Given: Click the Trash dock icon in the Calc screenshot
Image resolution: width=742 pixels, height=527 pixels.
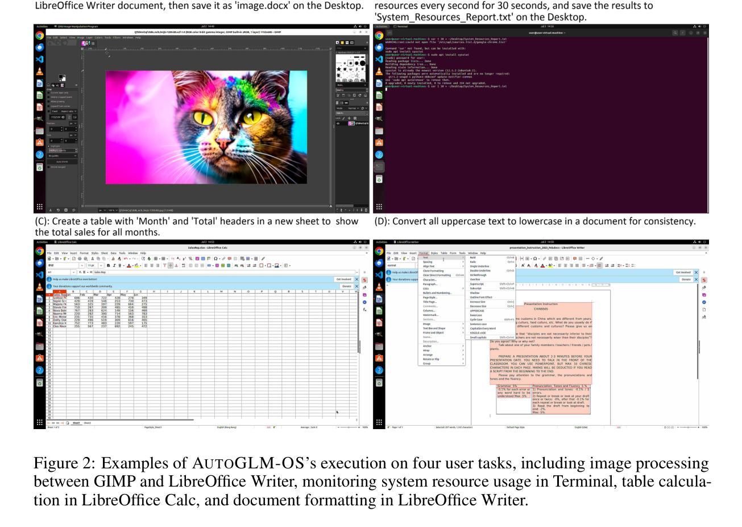Looking at the screenshot, I should click(x=39, y=383).
